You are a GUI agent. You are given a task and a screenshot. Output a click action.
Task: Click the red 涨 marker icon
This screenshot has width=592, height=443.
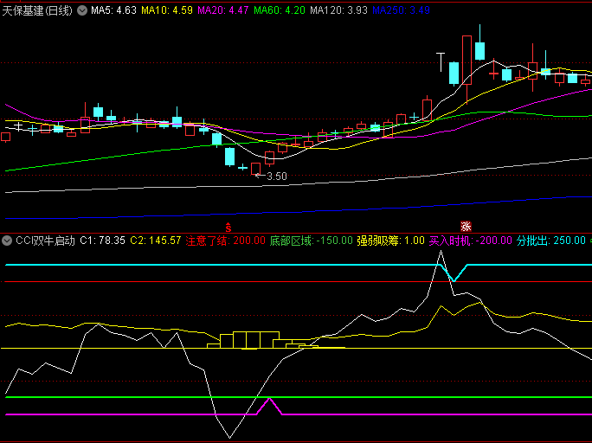tap(466, 227)
